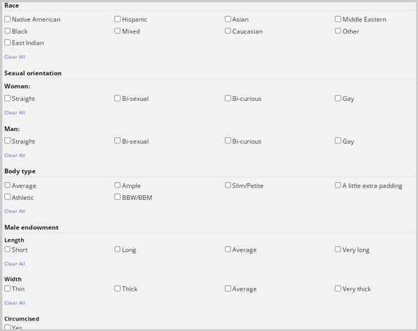Click Clear All under the Width options
Viewport: 418px width, 331px height.
(x=15, y=302)
